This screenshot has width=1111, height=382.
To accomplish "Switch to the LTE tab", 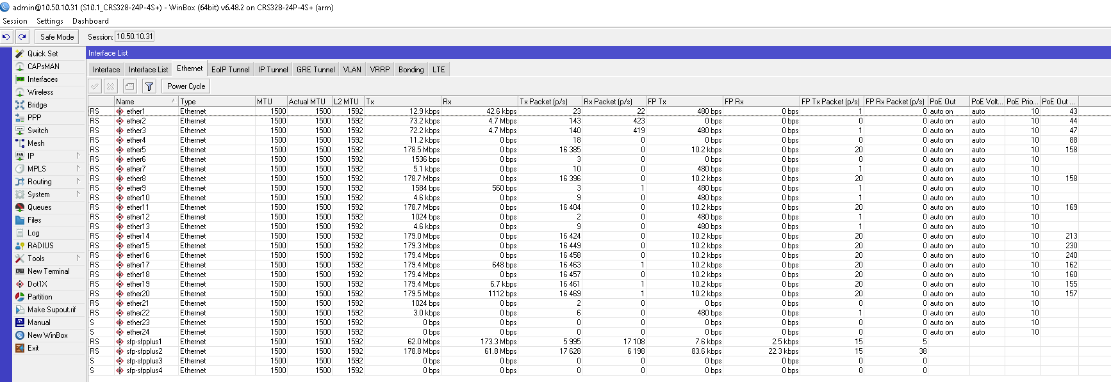I will [x=438, y=70].
